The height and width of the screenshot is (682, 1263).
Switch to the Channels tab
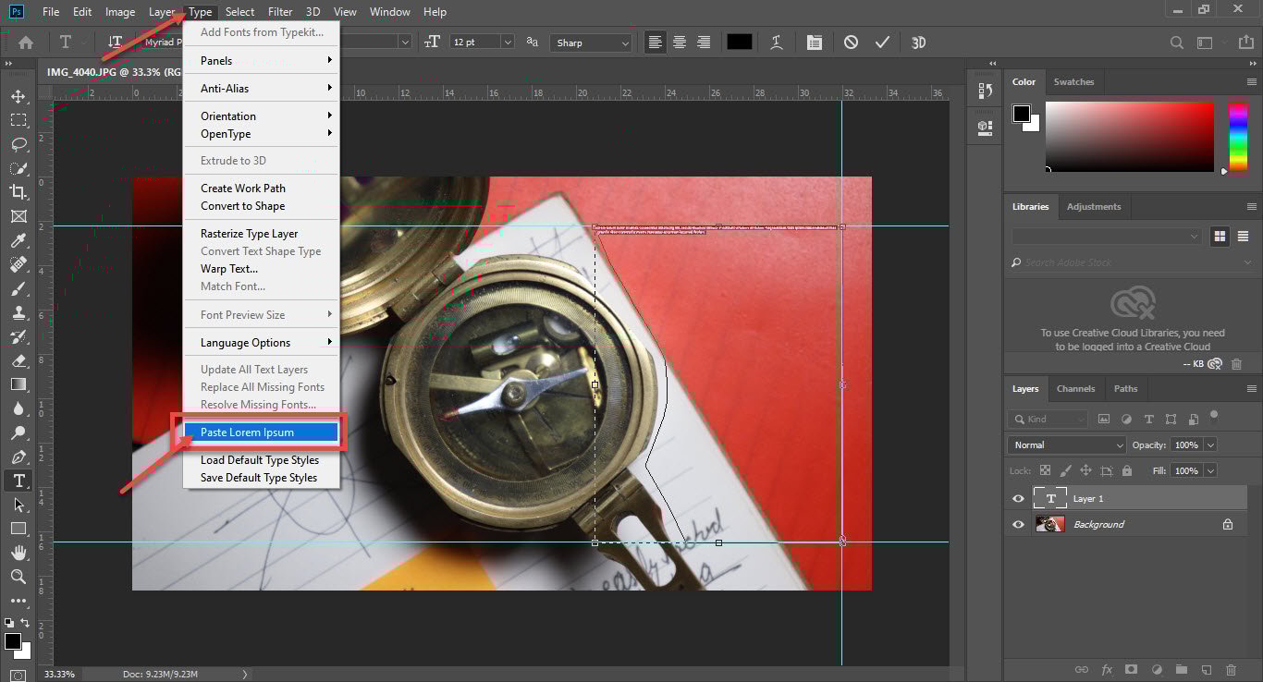pyautogui.click(x=1075, y=388)
